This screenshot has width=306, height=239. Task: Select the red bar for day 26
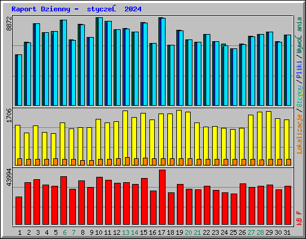pos(243,204)
